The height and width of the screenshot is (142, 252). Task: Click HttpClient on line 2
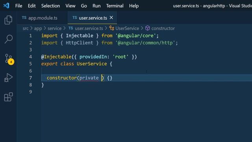[x=80, y=43]
